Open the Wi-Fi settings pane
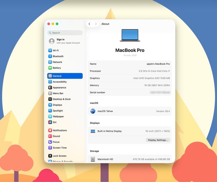This screenshot has height=182, width=217. (x=65, y=50)
